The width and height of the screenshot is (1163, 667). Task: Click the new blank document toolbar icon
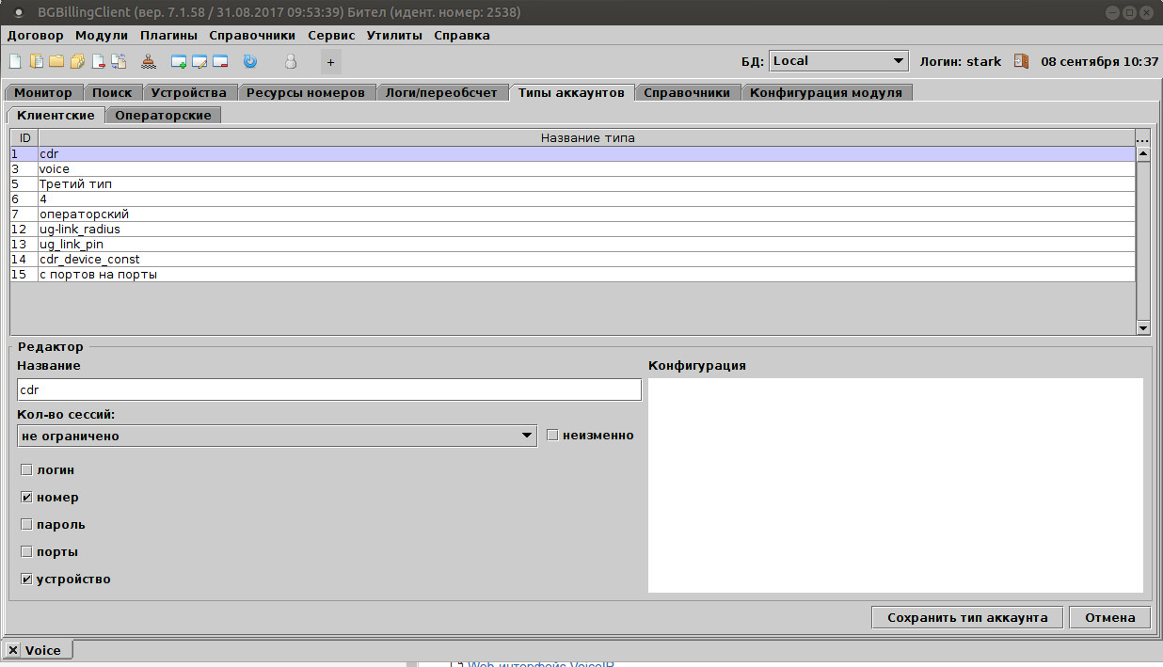click(15, 62)
